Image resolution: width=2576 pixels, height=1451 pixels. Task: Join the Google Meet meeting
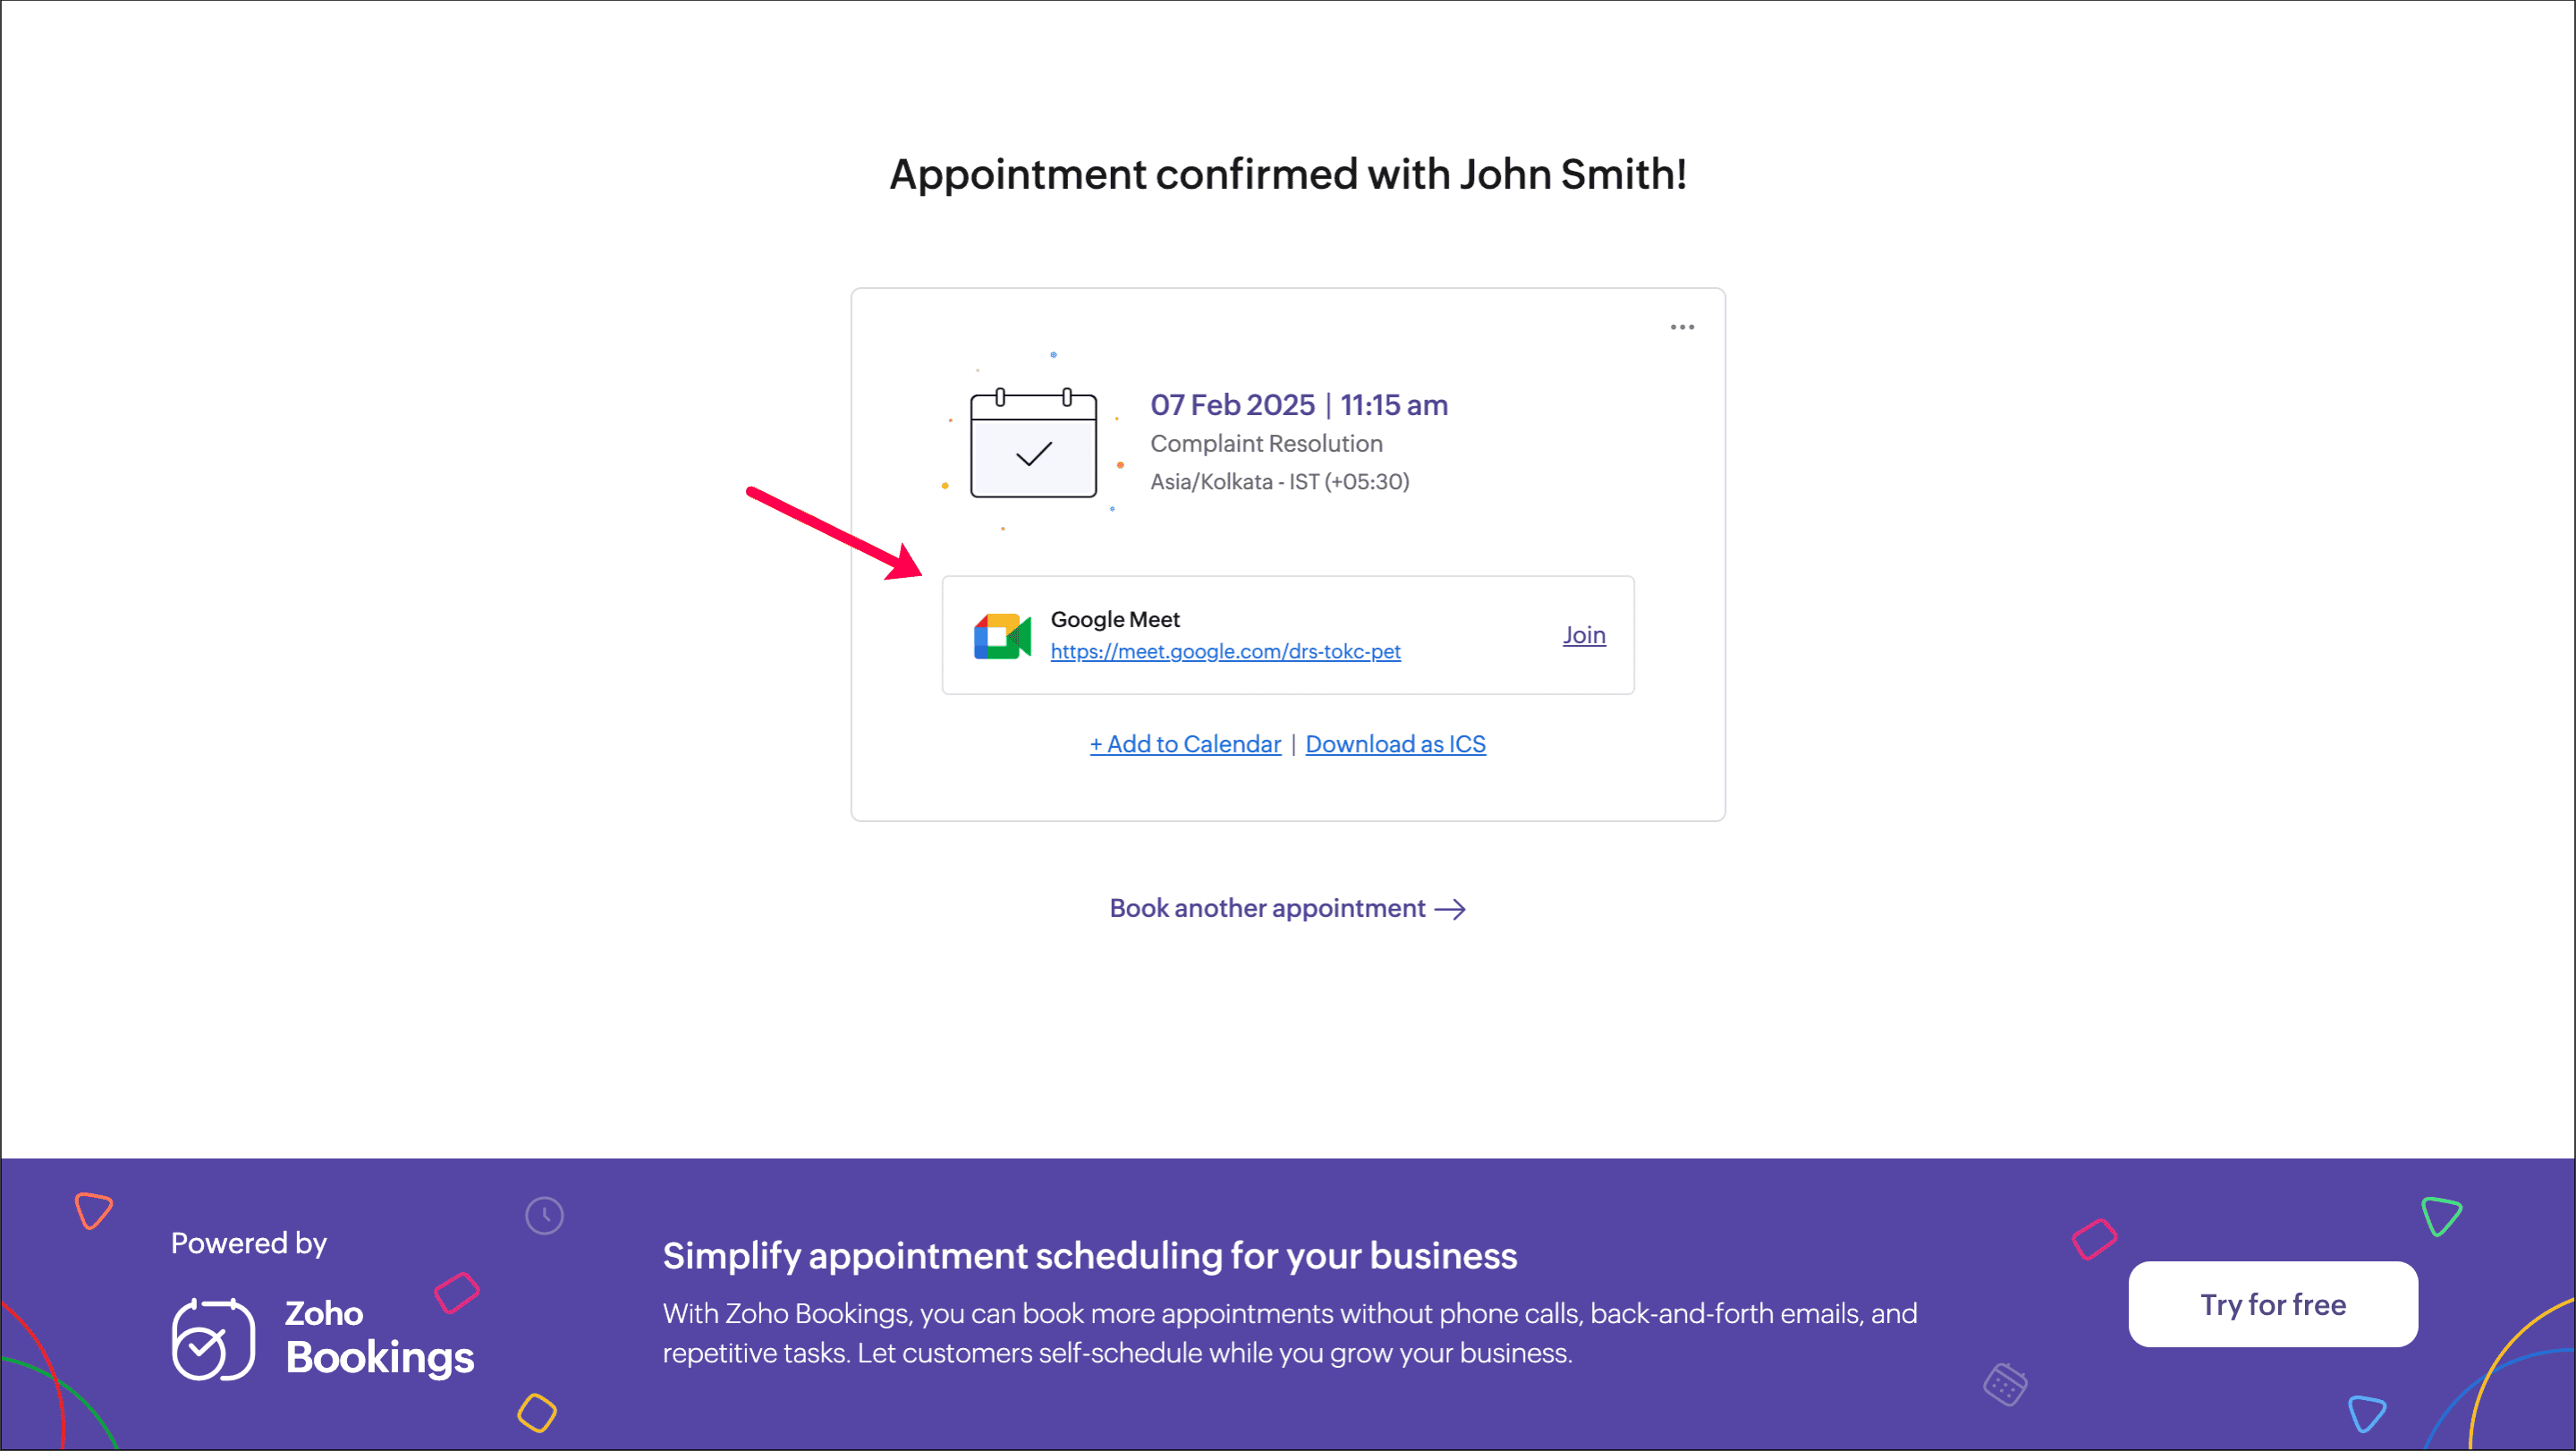pyautogui.click(x=1584, y=635)
